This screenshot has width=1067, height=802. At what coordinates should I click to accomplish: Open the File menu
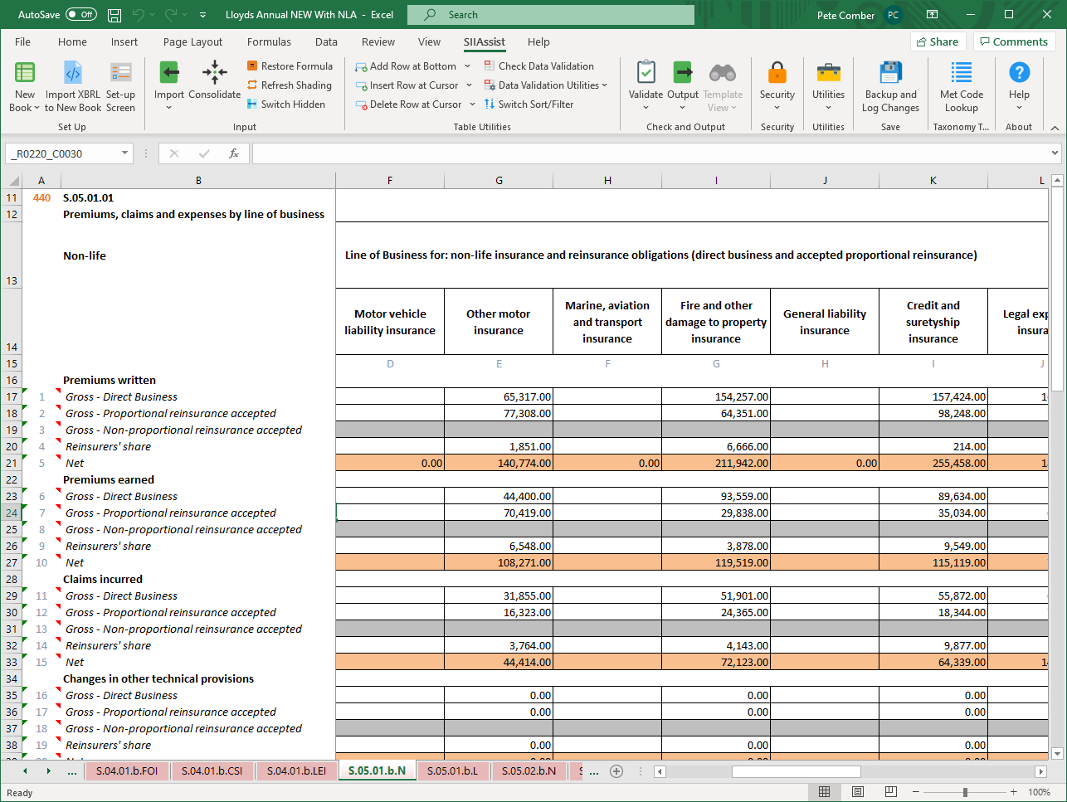pyautogui.click(x=22, y=41)
